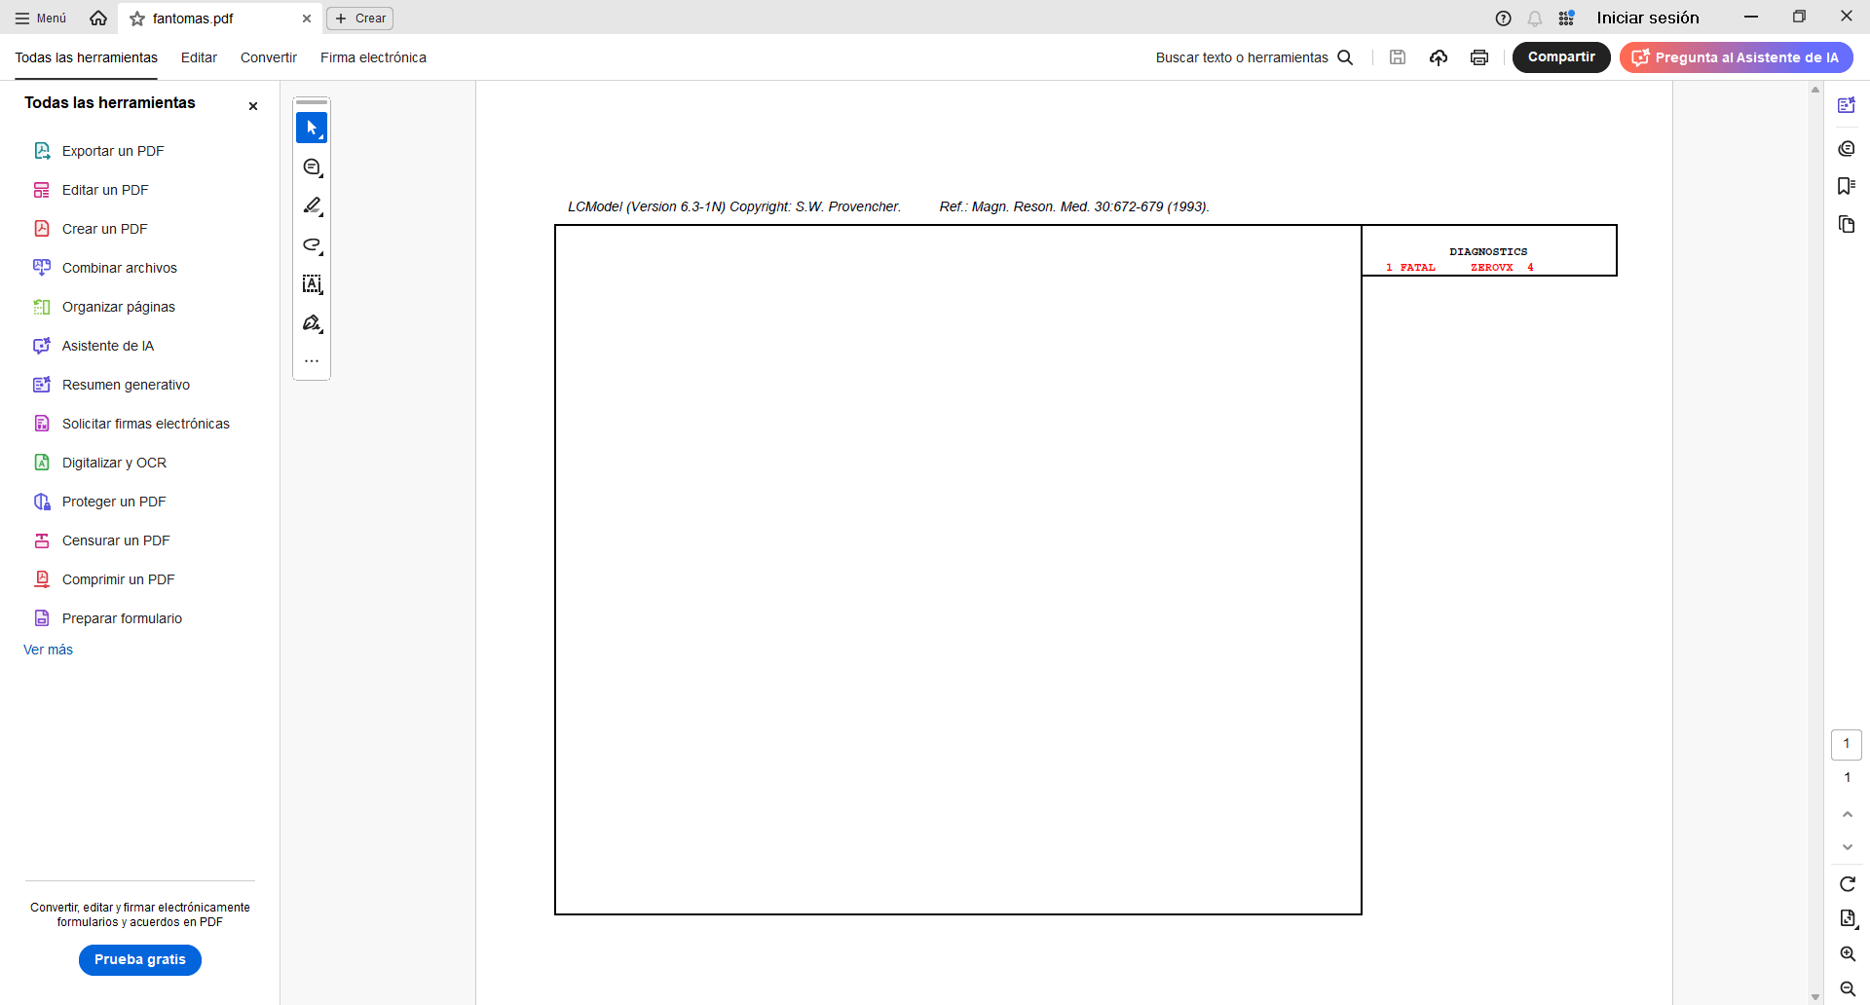1870x1005 pixels.
Task: Switch to the Convertir tab
Action: 268,57
